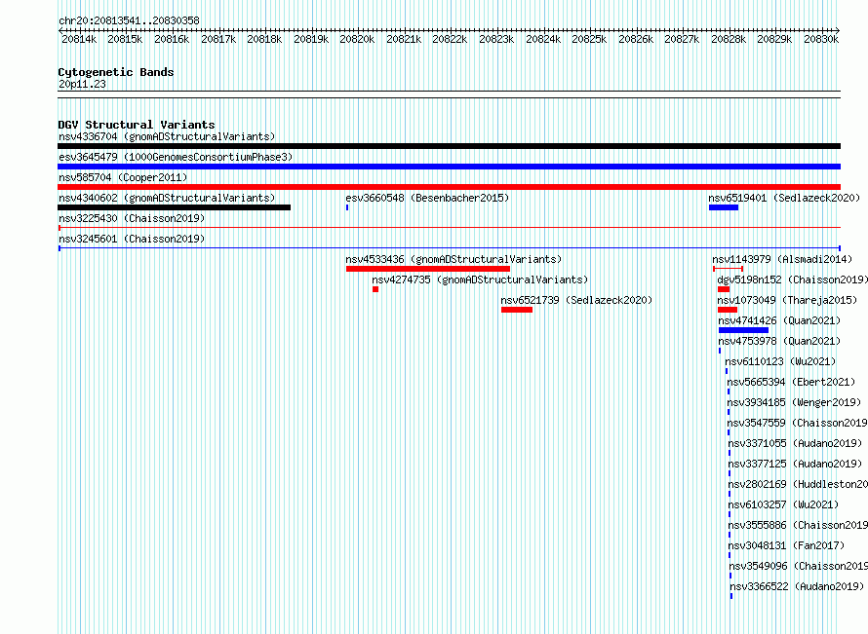Open nsv1073049 Thareja2015 variant
This screenshot has width=868, height=634.
point(787,300)
